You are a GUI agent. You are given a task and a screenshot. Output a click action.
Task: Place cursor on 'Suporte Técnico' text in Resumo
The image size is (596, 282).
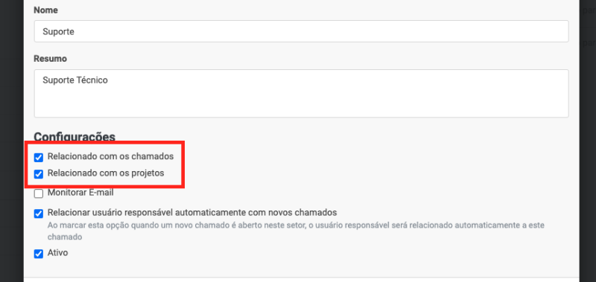point(75,80)
